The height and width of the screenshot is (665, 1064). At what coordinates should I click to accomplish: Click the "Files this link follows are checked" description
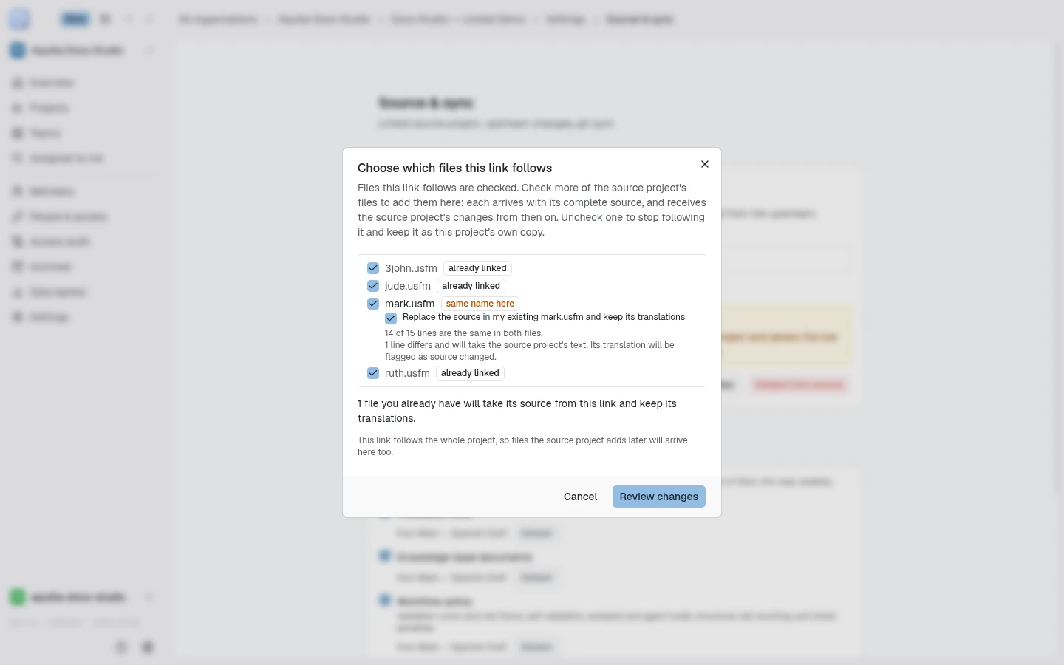click(x=532, y=210)
